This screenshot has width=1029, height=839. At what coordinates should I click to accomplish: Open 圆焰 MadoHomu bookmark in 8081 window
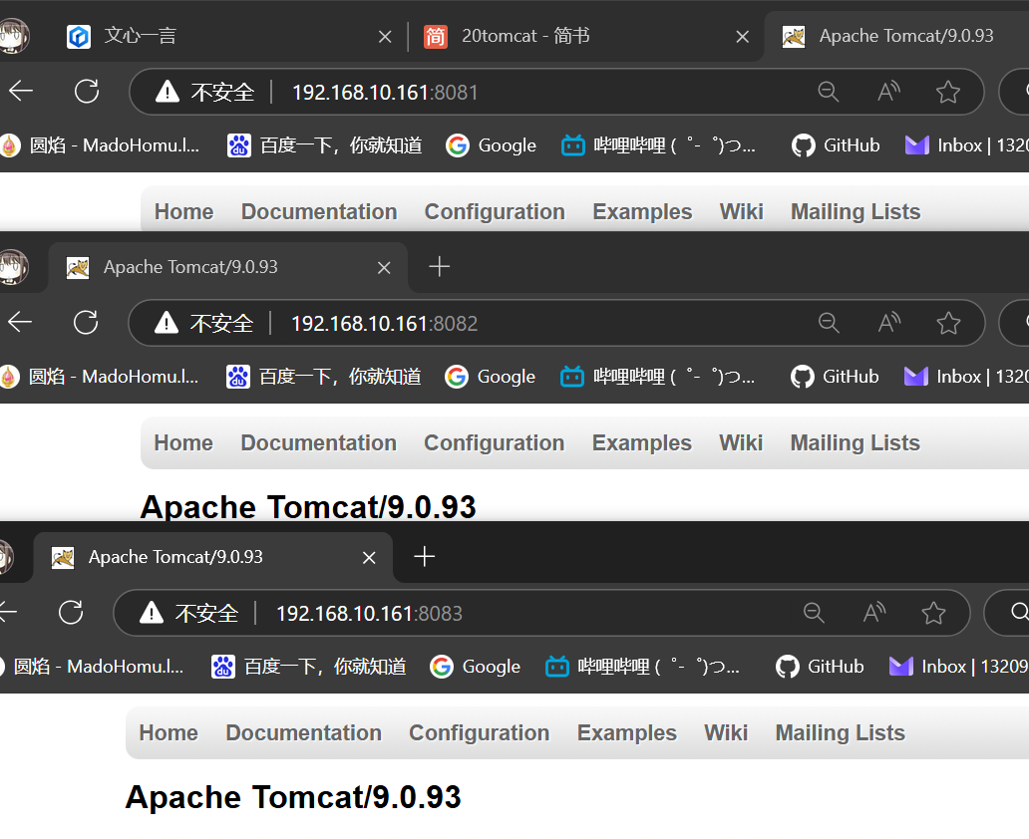(100, 144)
